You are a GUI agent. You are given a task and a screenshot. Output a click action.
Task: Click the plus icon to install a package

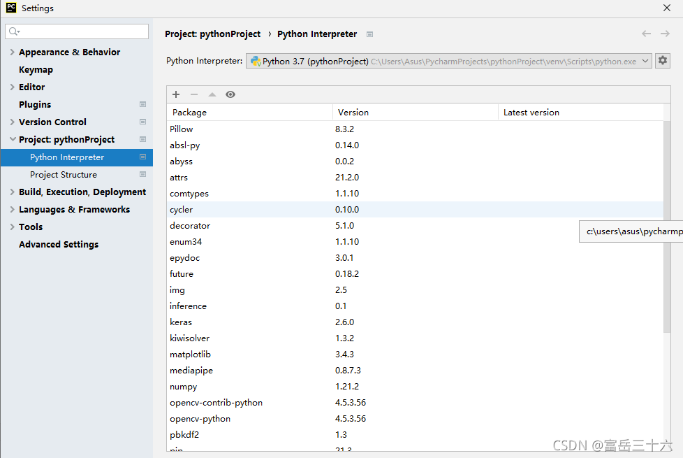[176, 94]
